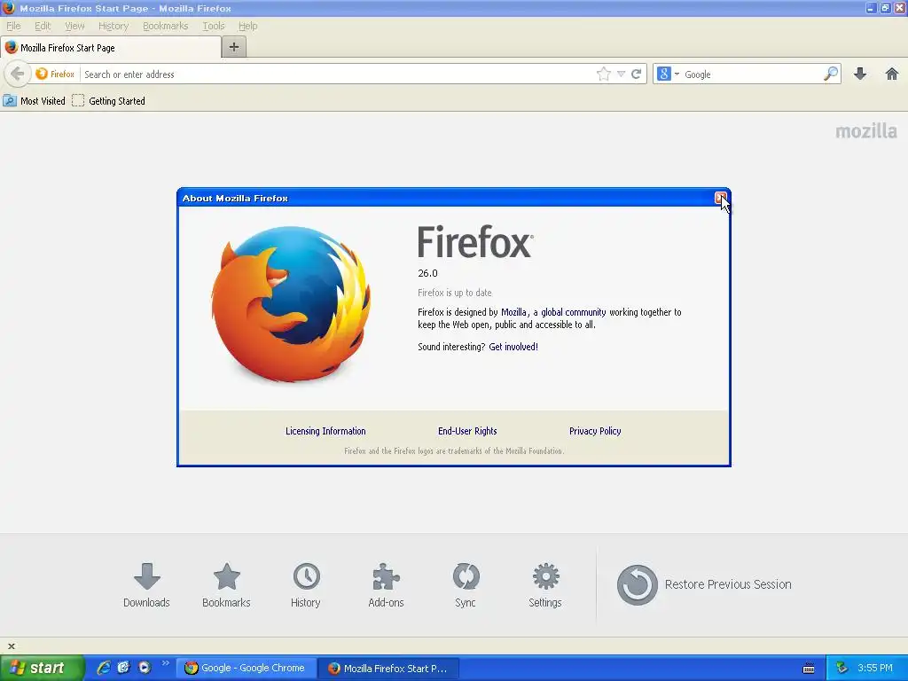Click the toolbar downloads arrow icon
The image size is (908, 681).
(x=860, y=74)
